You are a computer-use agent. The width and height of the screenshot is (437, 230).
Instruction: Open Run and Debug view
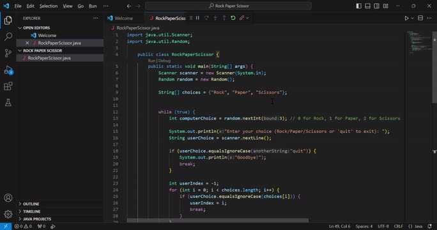[x=8, y=70]
